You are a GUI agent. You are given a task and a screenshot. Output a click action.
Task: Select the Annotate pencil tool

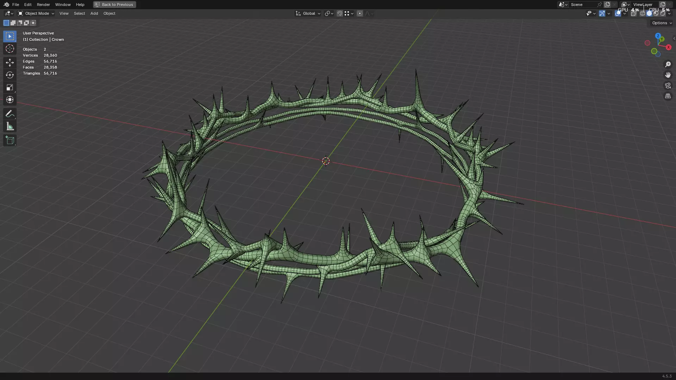(x=10, y=114)
